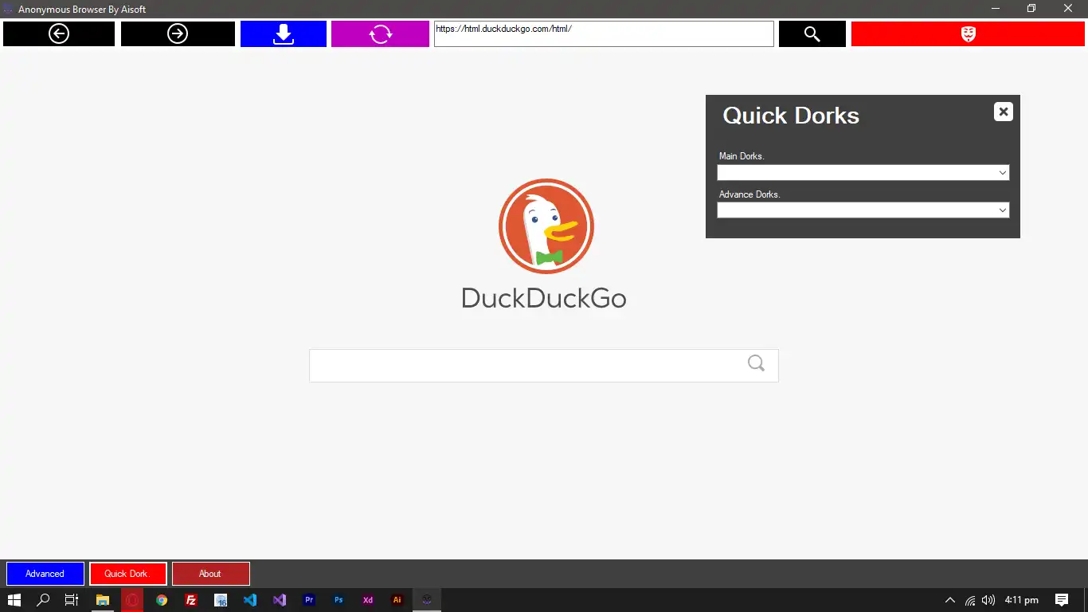Click the 4:11 pm taskbar clock
Screen dimensions: 1088x612
(x=1021, y=600)
